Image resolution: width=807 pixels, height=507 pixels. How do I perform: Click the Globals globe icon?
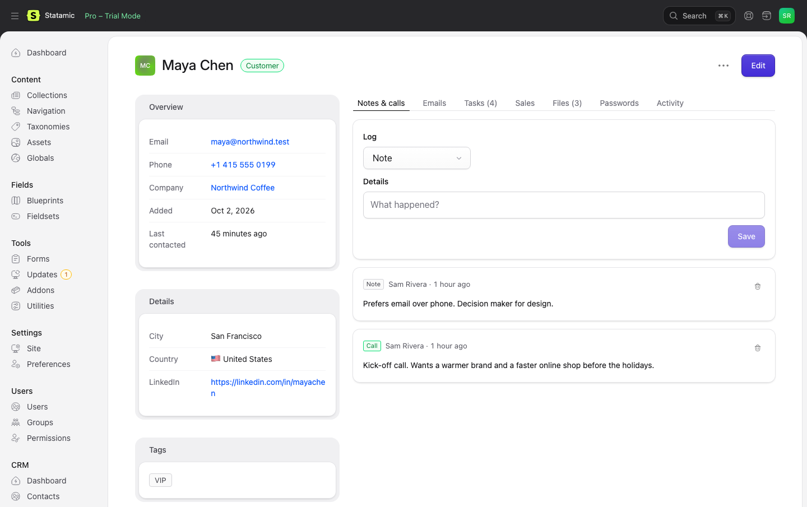tap(16, 158)
